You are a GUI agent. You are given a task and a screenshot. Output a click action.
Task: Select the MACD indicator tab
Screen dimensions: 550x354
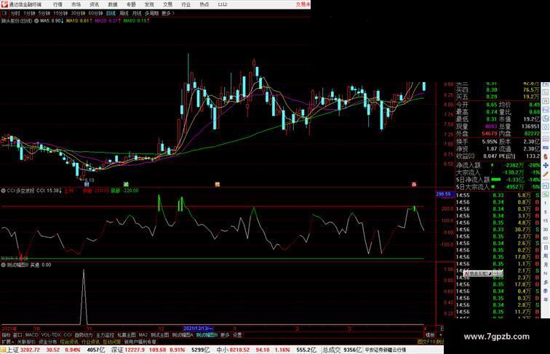pos(31,335)
